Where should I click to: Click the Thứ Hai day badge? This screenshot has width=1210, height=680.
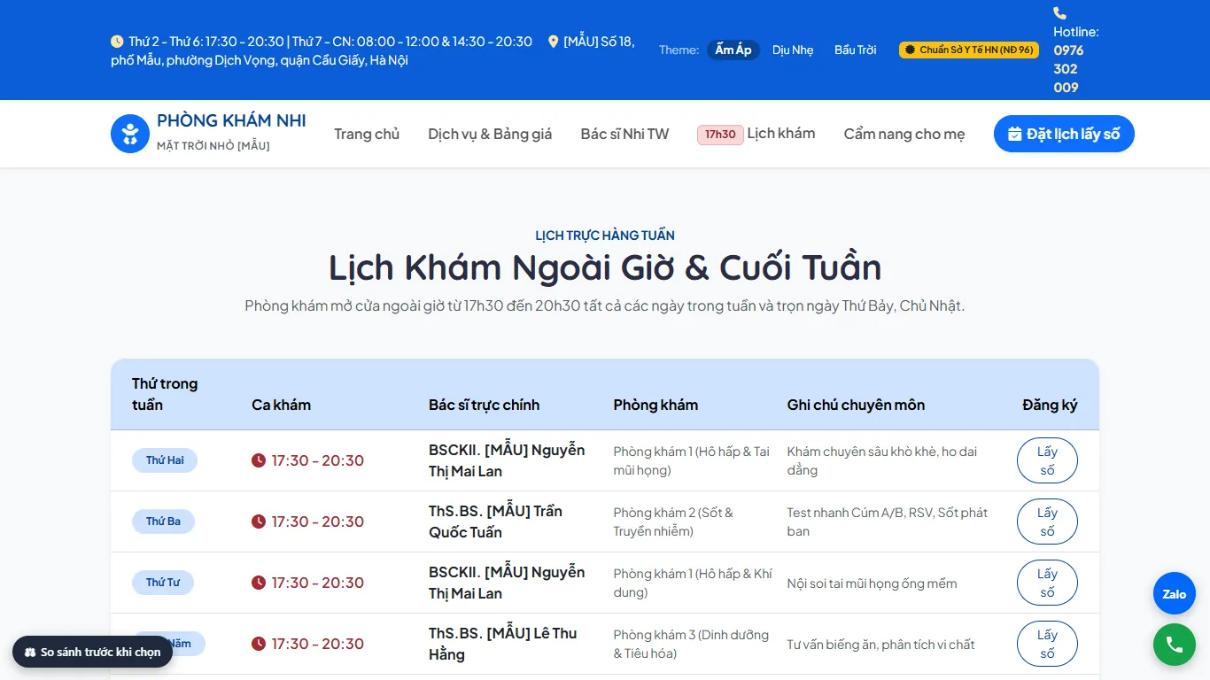pos(165,460)
